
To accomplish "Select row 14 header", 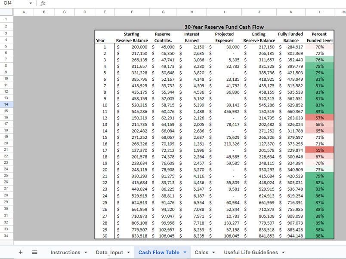I will (6, 104).
